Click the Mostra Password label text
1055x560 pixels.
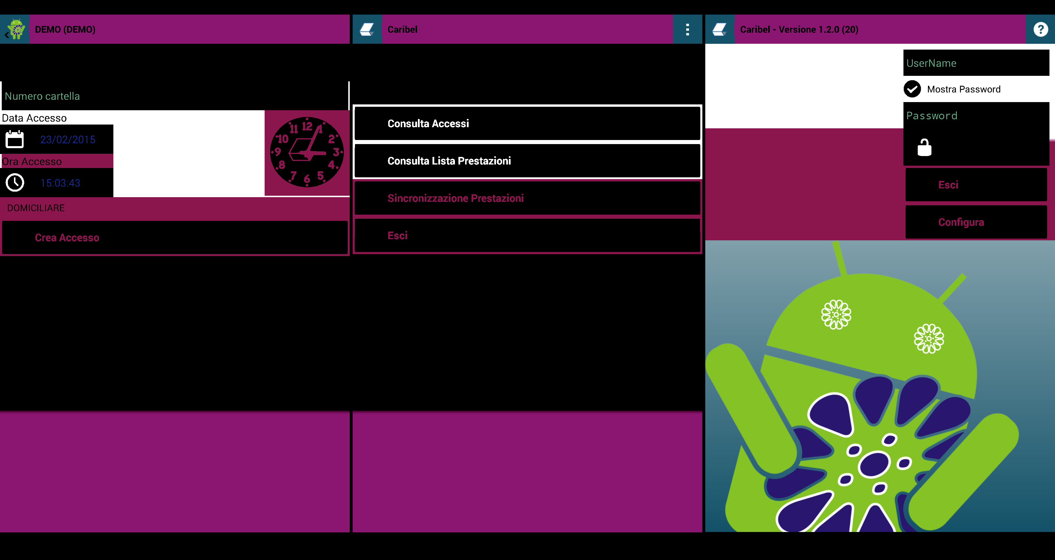pos(963,89)
